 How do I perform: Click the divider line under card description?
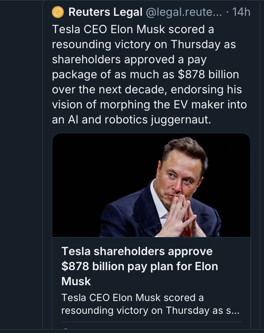click(x=151, y=322)
